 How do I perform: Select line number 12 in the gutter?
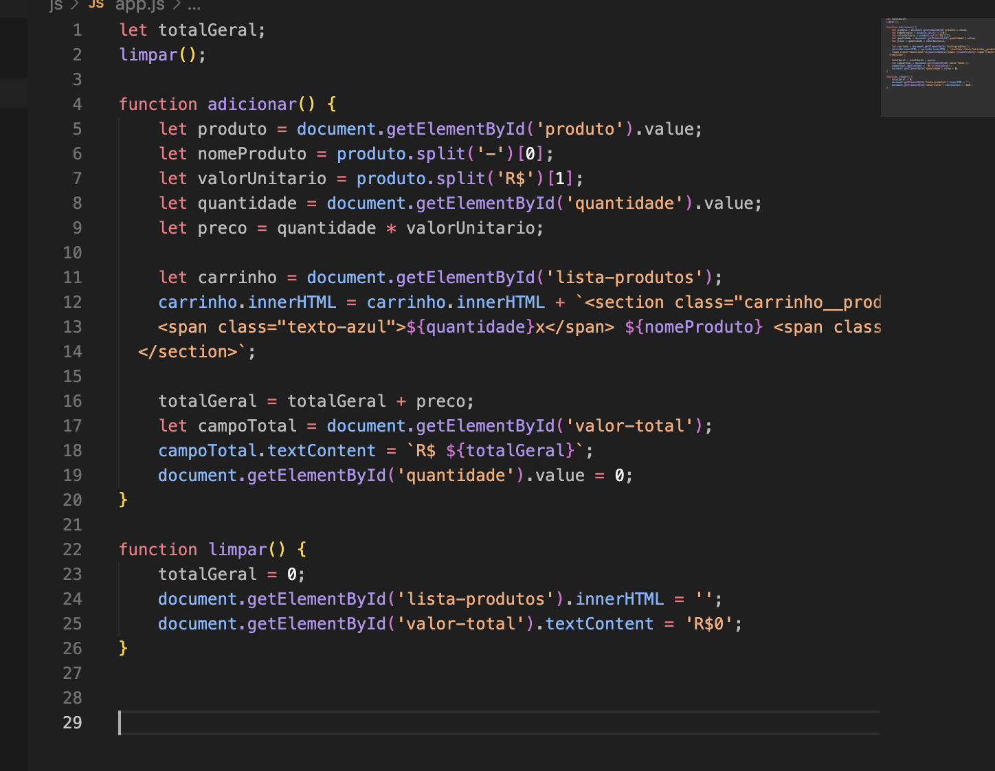pyautogui.click(x=72, y=302)
